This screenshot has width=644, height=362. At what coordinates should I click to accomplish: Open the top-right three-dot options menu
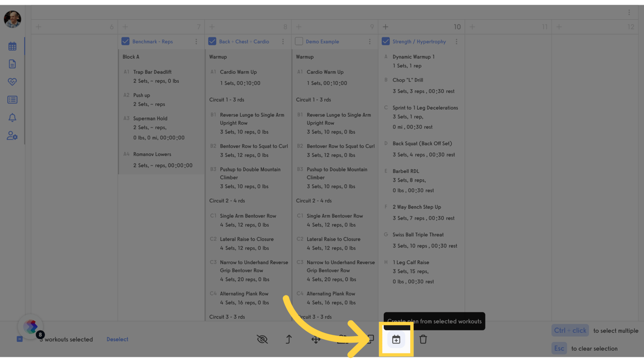[629, 13]
